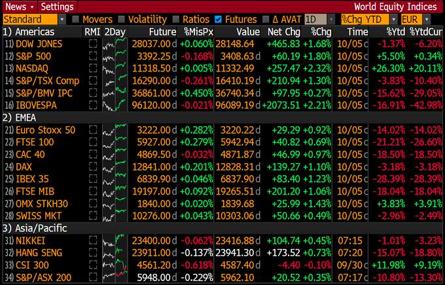
Task: Select the DOW JONES index name
Action: [39, 44]
